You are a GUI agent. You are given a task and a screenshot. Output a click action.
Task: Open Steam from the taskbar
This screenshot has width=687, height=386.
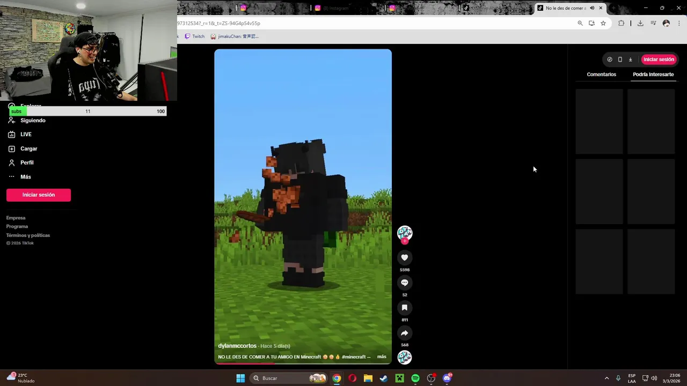(384, 378)
